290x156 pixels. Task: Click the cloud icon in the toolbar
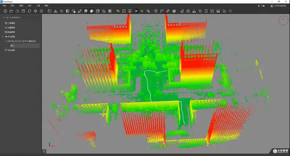[17, 11]
